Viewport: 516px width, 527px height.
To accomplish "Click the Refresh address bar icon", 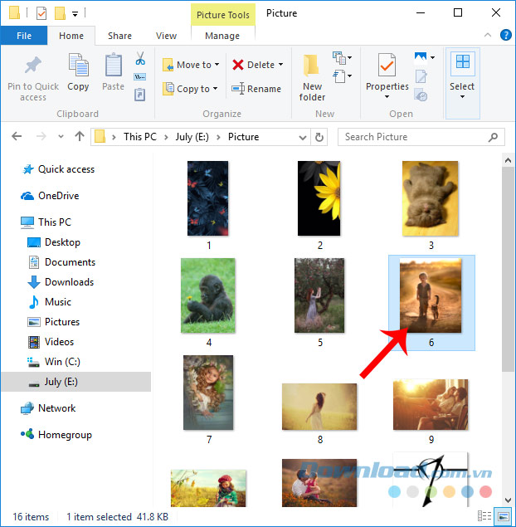I will pos(319,137).
